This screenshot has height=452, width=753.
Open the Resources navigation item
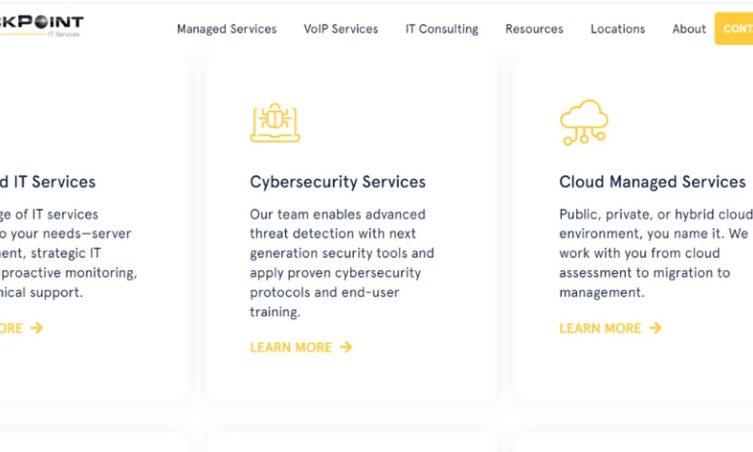(x=534, y=29)
